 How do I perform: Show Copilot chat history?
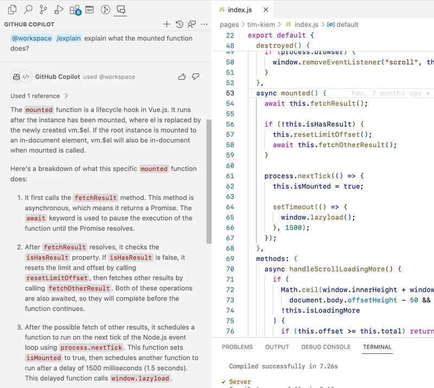[x=180, y=24]
